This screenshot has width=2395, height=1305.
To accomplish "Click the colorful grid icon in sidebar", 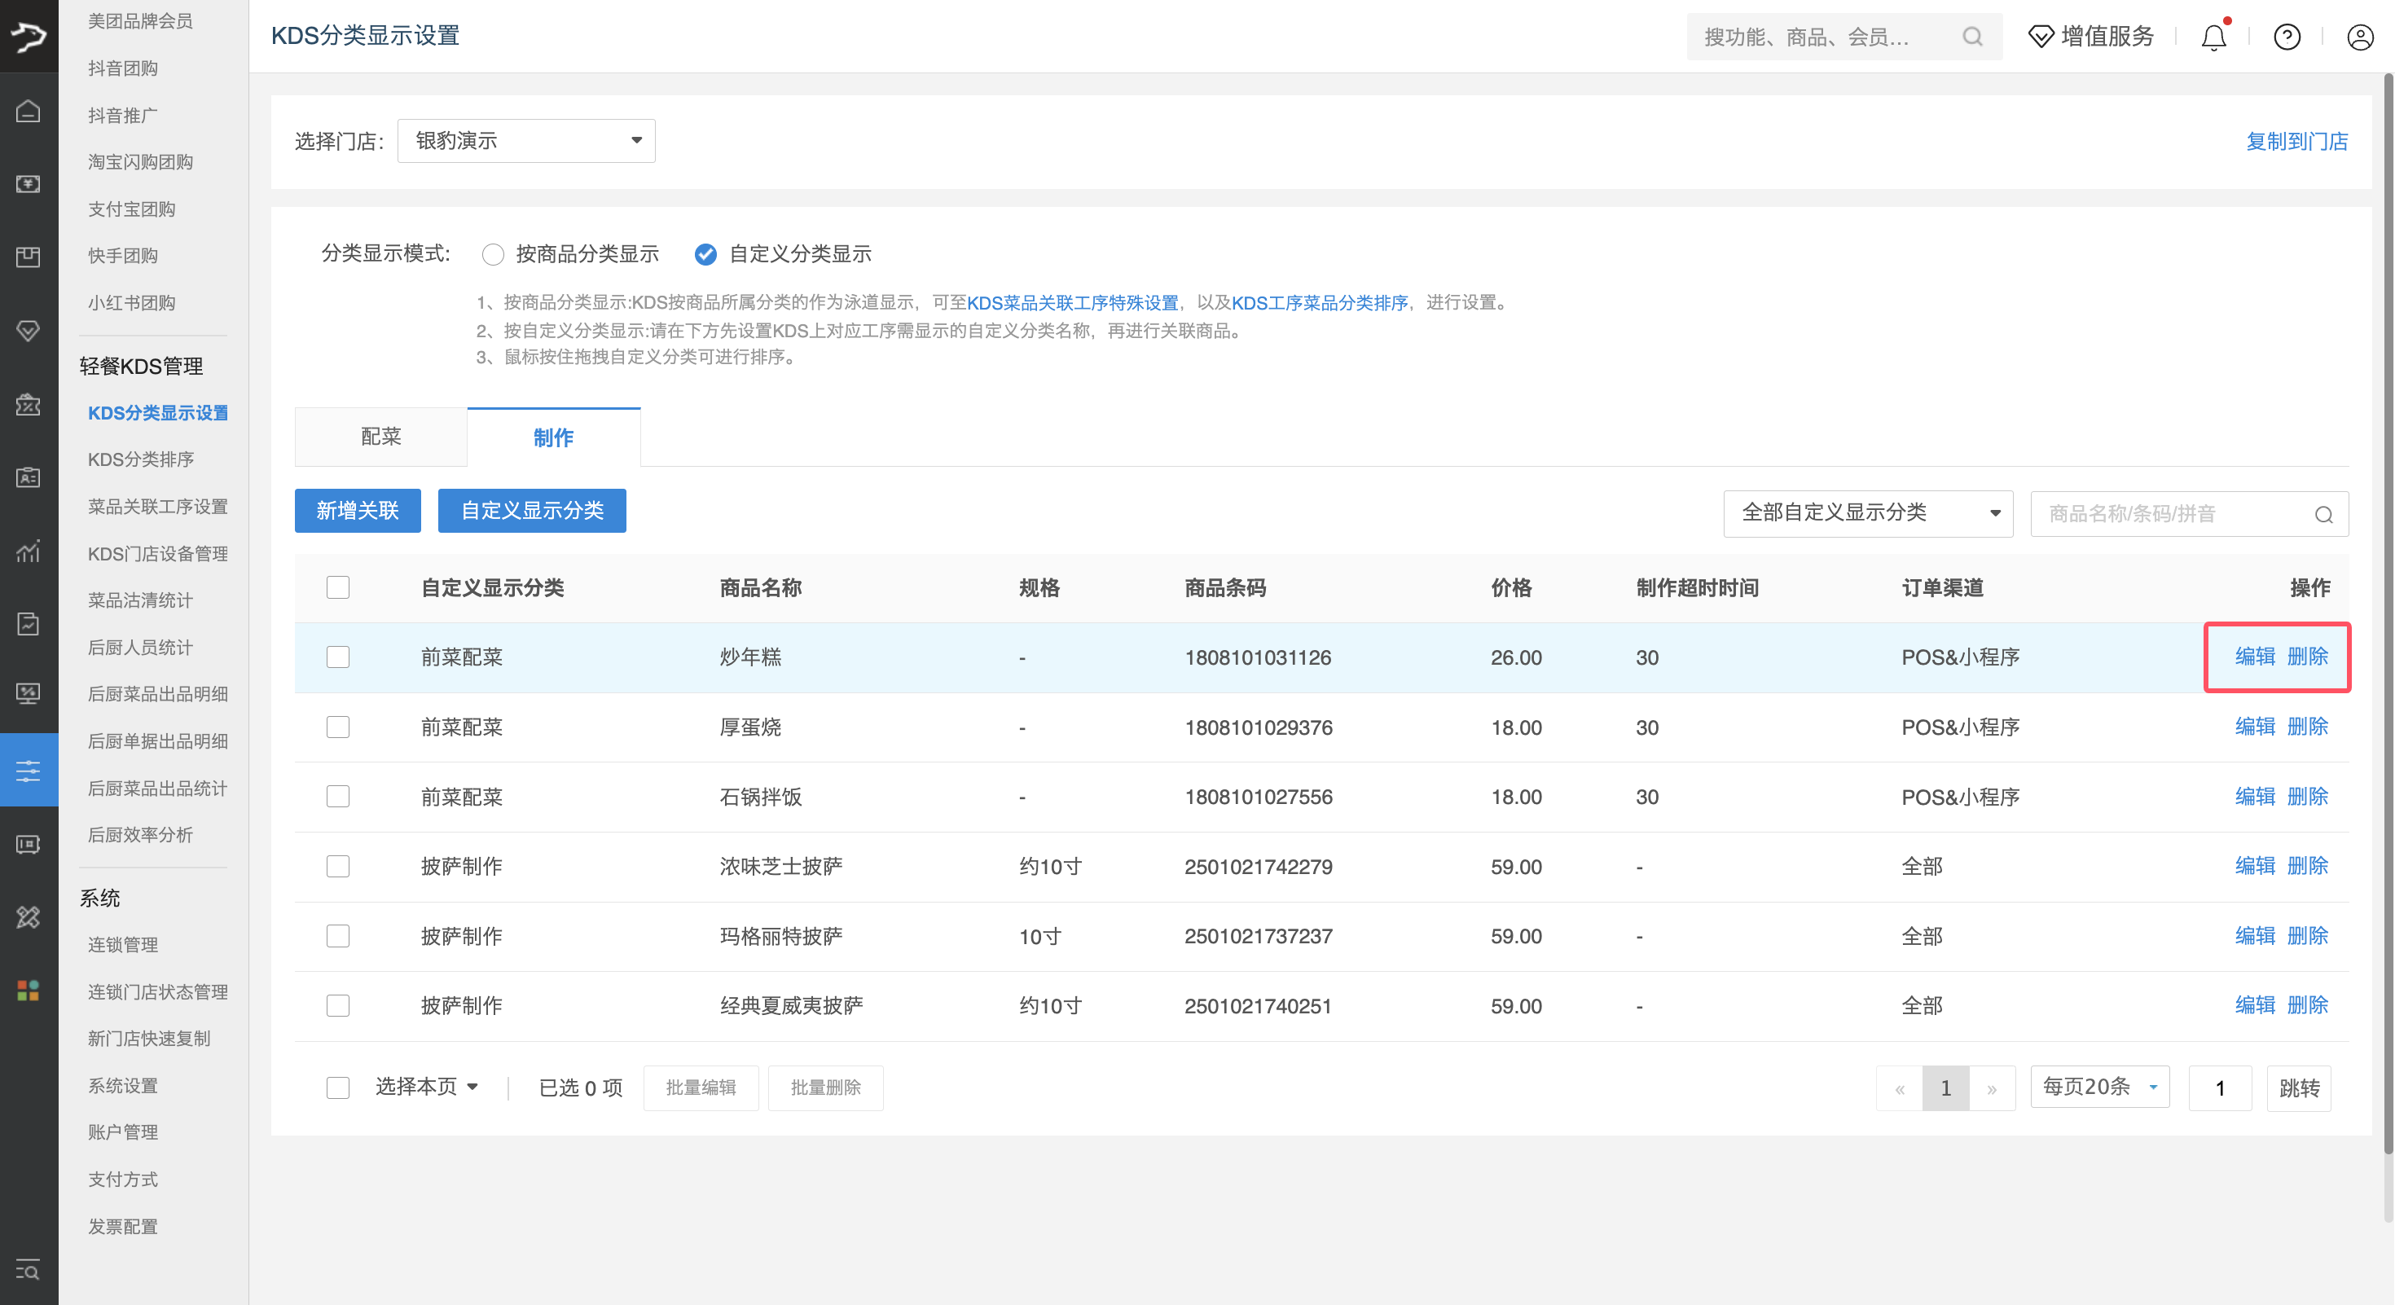I will 28,991.
